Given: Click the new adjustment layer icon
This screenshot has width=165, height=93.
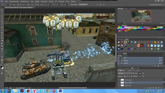Looking at the screenshot, I should tap(153, 88).
